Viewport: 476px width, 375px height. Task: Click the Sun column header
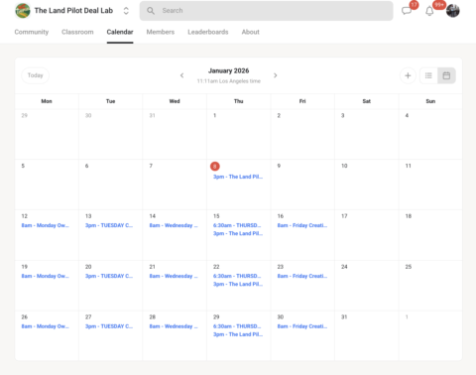click(x=430, y=101)
